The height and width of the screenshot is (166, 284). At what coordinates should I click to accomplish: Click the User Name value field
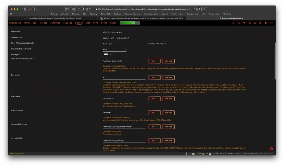click(124, 99)
